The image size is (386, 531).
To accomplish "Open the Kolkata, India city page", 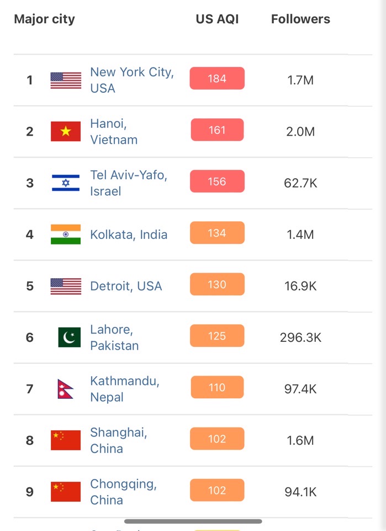I will tap(129, 235).
